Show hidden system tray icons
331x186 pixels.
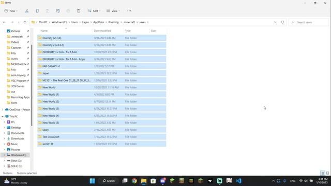273,181
